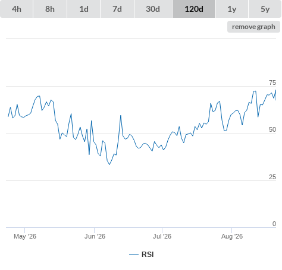Click the 0 value axis label
Screen dimensions: 282x270
tap(274, 224)
